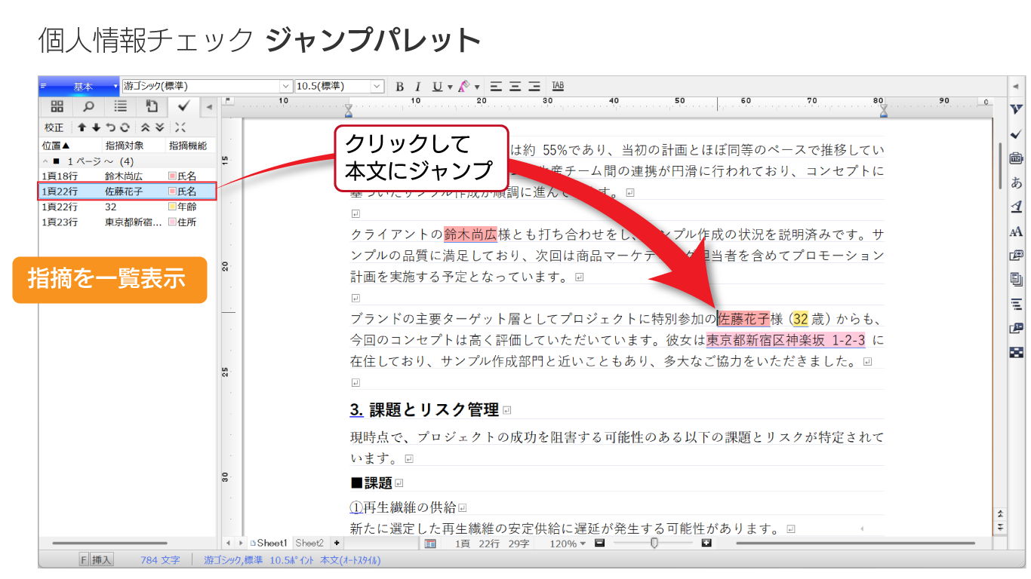Open the search tab in the jump palette
The image size is (1031, 579).
point(88,106)
